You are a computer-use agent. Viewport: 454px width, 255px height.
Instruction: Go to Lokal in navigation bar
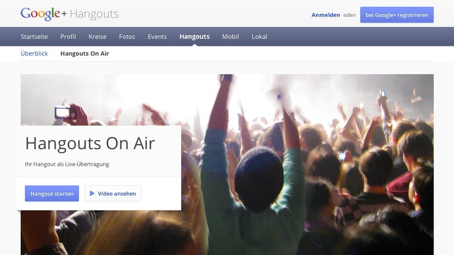[x=259, y=37]
